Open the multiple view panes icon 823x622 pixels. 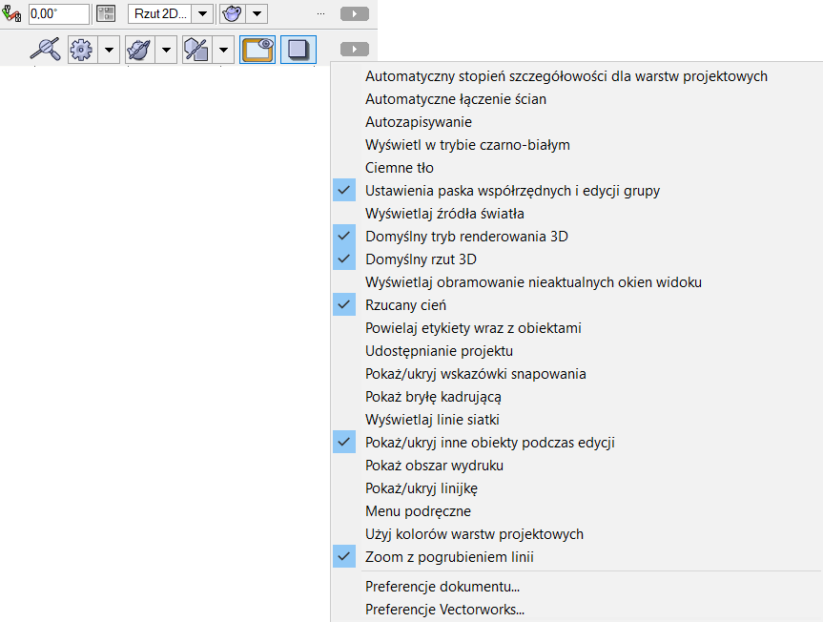point(106,13)
